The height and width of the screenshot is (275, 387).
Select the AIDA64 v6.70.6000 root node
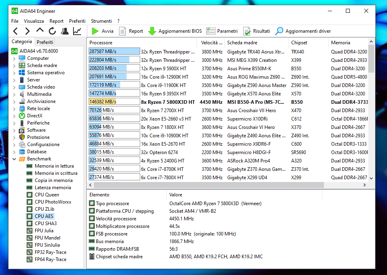(39, 51)
